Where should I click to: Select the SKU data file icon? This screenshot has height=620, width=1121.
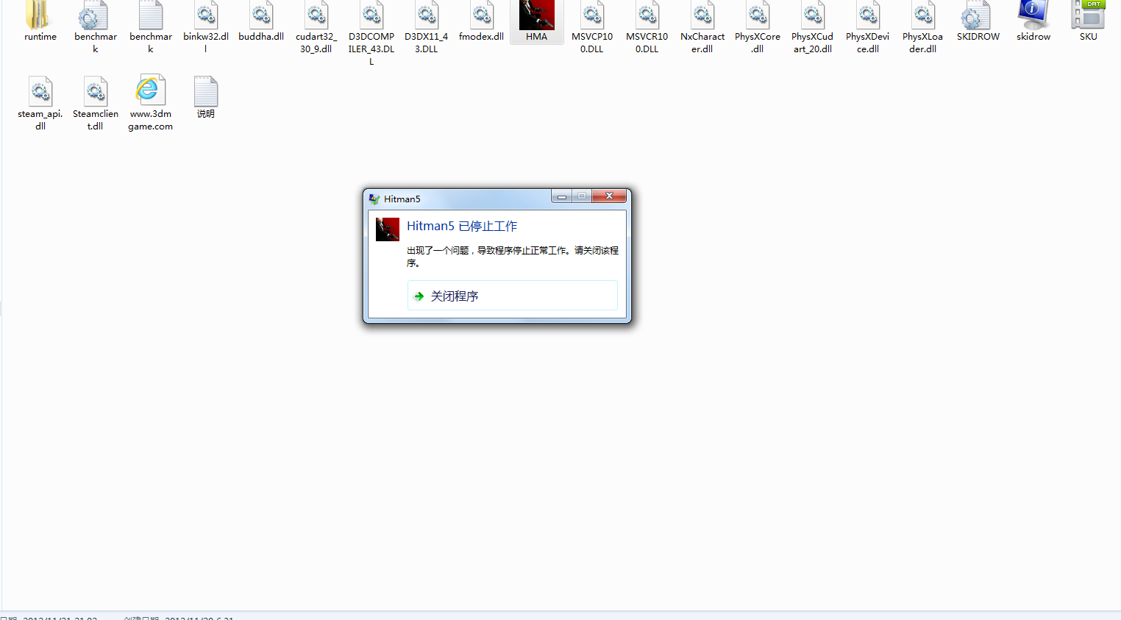pyautogui.click(x=1088, y=16)
